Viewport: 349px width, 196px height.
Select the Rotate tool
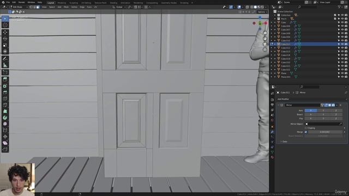pyautogui.click(x=5, y=39)
